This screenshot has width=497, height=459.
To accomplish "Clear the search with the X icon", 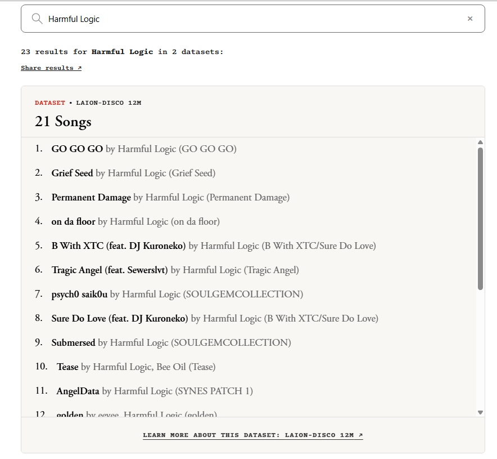I will point(470,19).
